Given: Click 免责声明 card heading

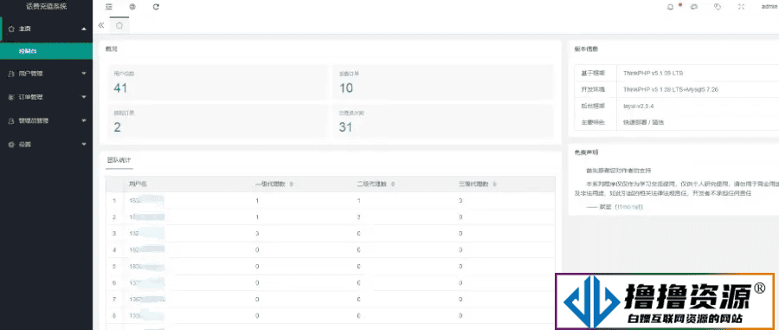Looking at the screenshot, I should pyautogui.click(x=586, y=152).
